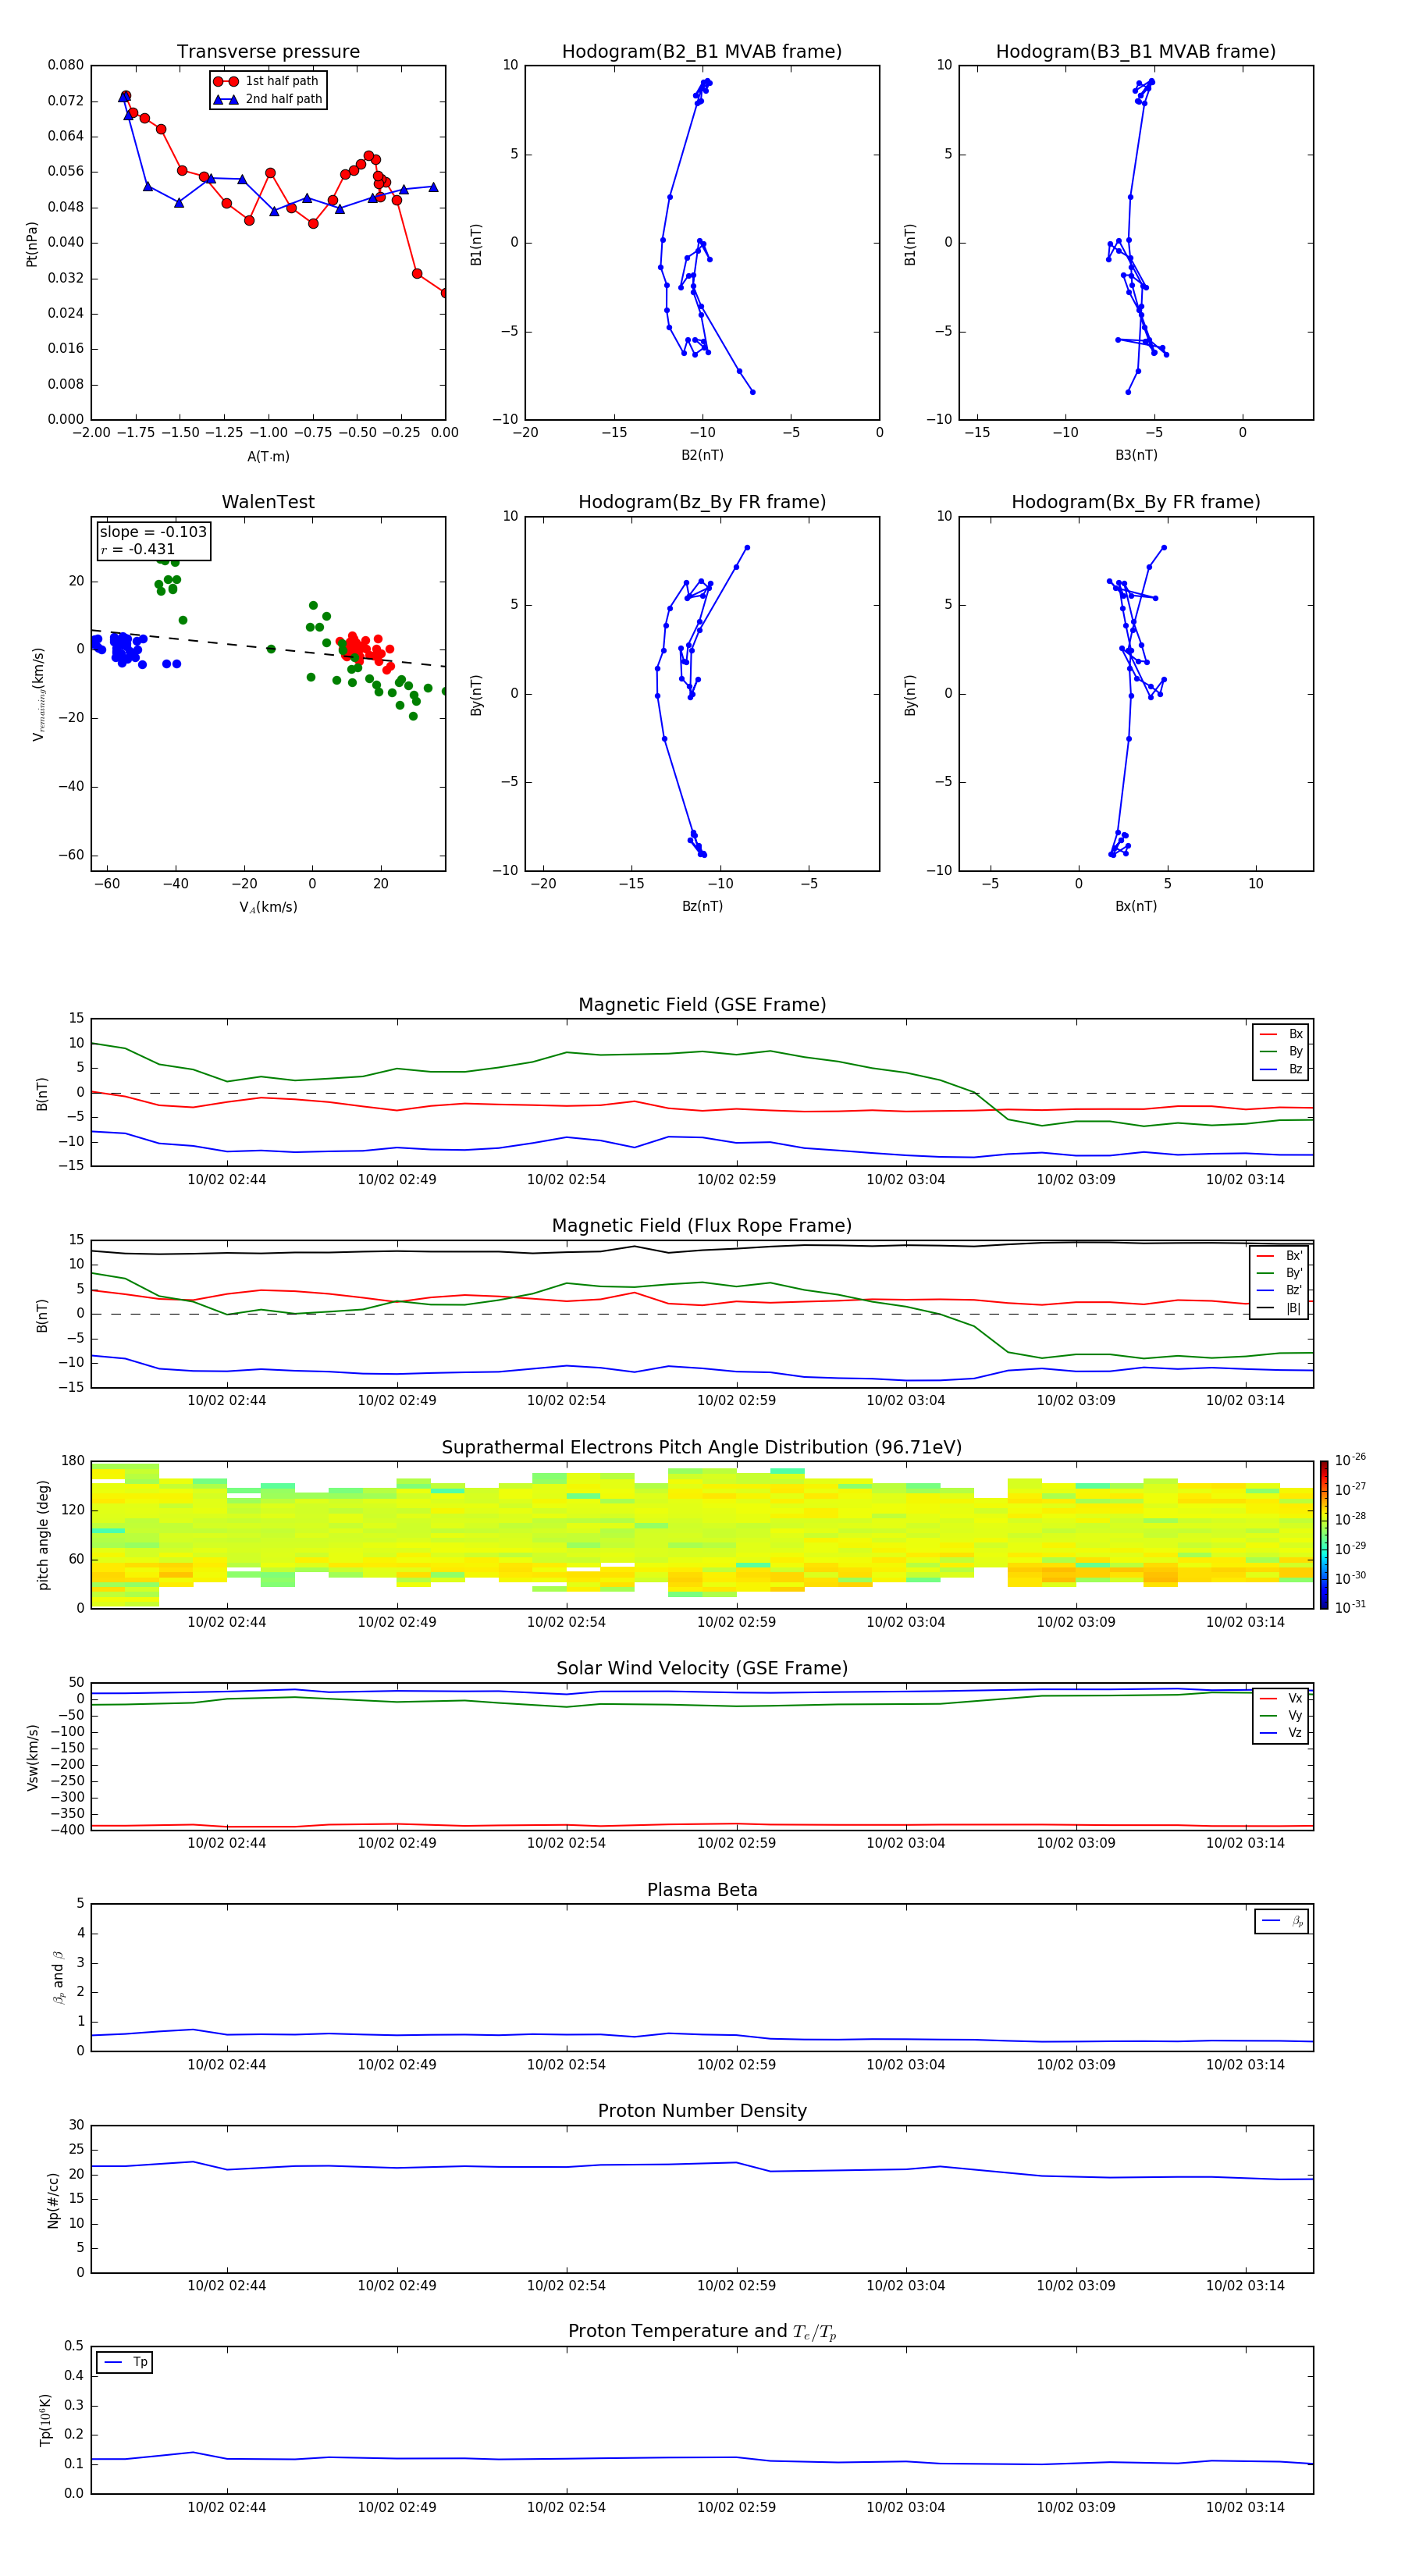1405x2576 pixels.
Task: Click Bz legend entry in GSE magnetic field
Action: point(1282,1069)
